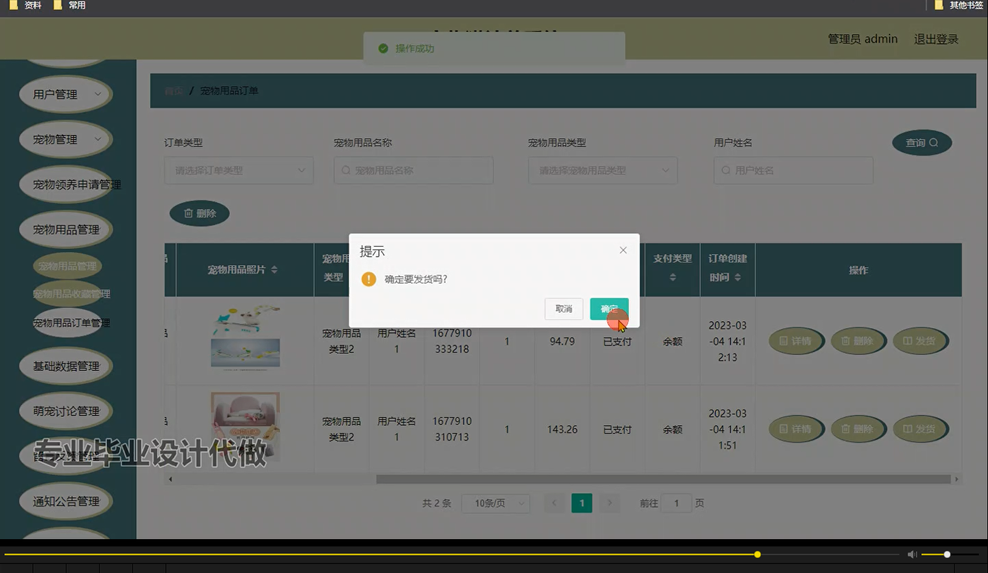Open the 查询 search with magnifier icon
Viewport: 988px width, 573px height.
(922, 143)
